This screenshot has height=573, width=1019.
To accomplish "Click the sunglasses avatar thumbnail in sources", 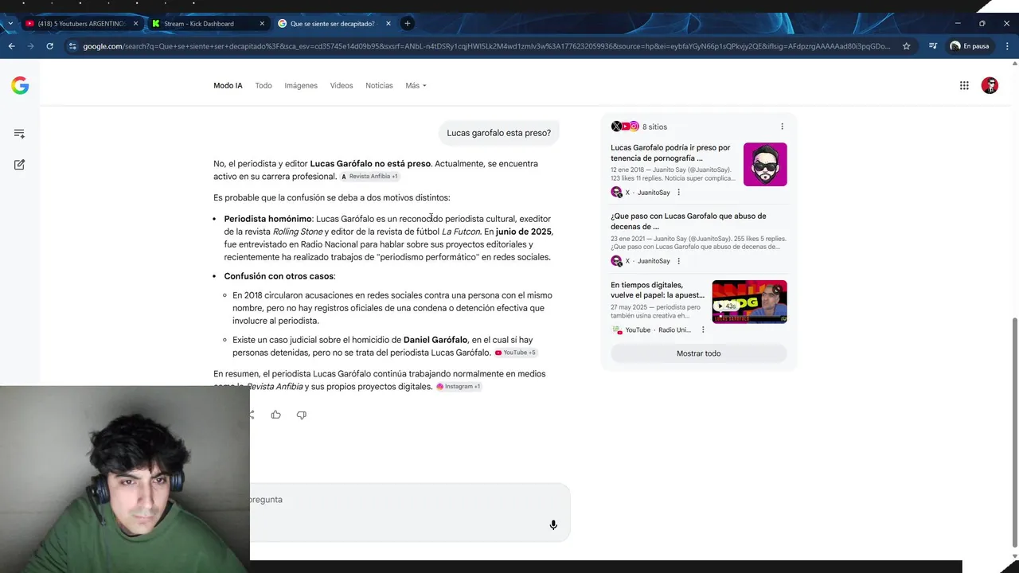I will pos(765,164).
